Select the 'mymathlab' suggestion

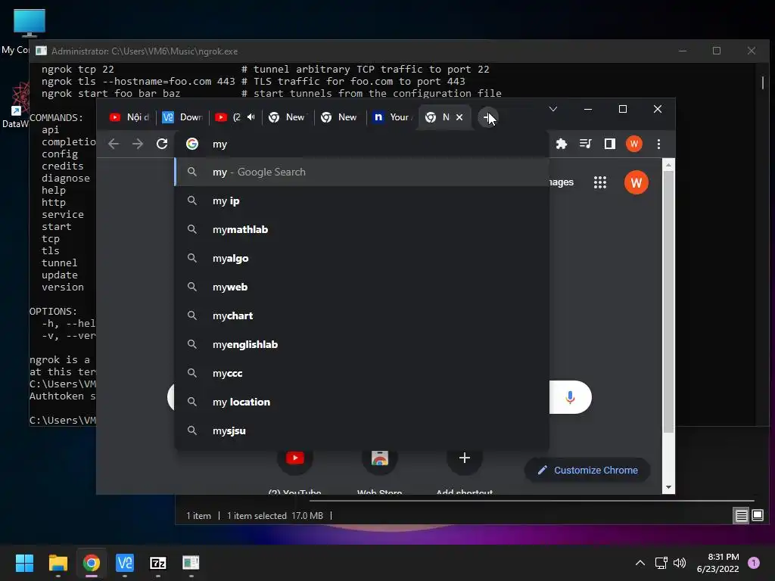[362, 229]
